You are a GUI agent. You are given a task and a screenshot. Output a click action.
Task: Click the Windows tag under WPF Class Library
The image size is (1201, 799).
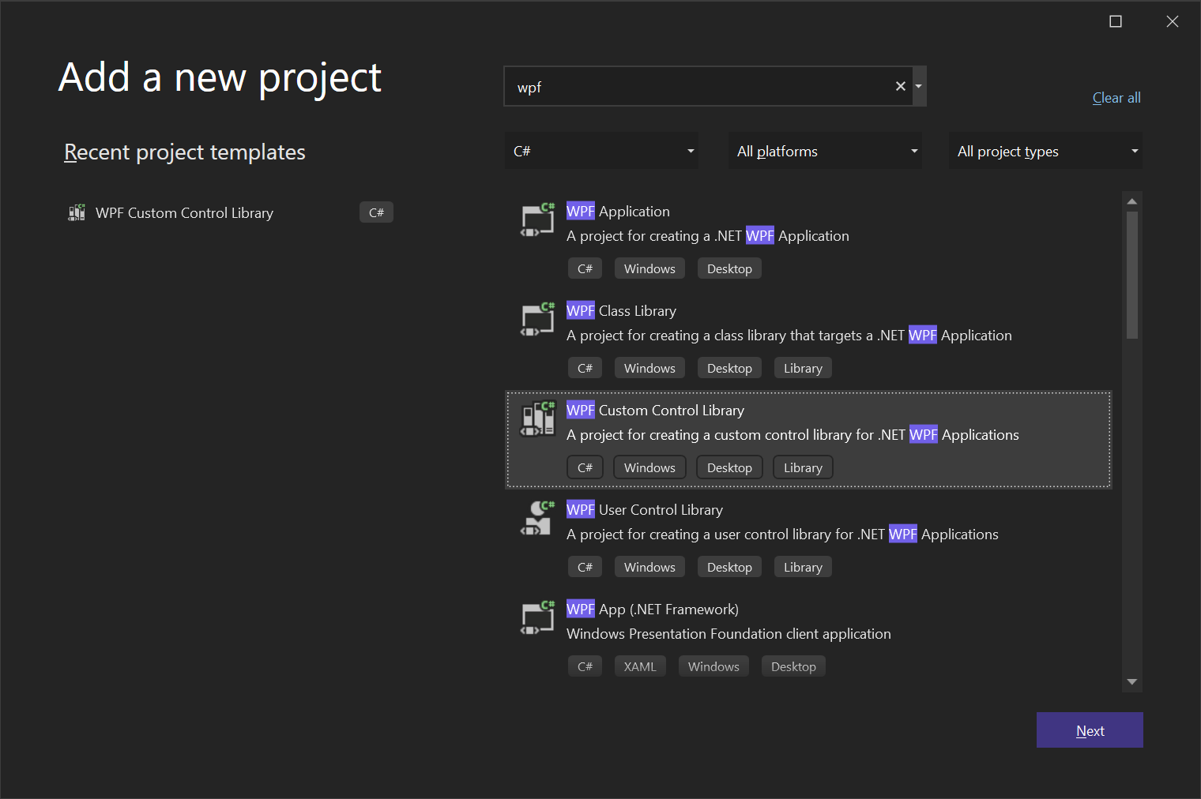pyautogui.click(x=649, y=368)
